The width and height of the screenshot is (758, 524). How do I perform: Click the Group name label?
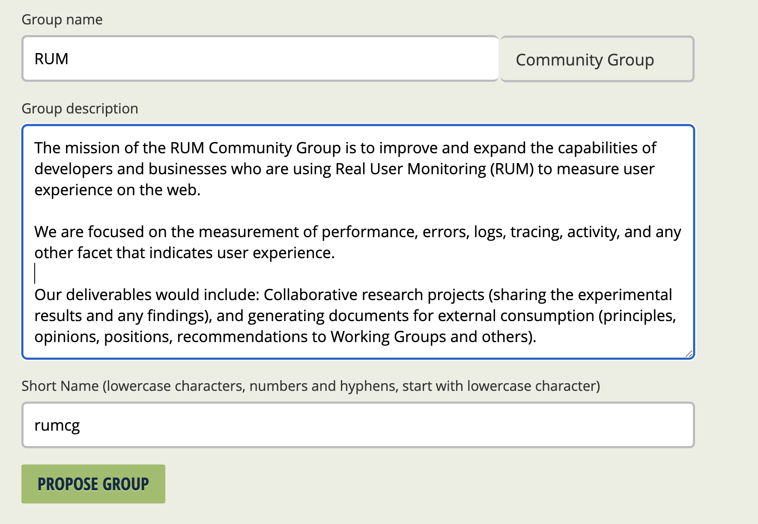pyautogui.click(x=62, y=19)
